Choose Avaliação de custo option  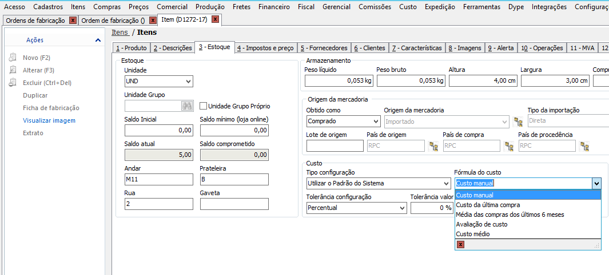[x=528, y=224]
